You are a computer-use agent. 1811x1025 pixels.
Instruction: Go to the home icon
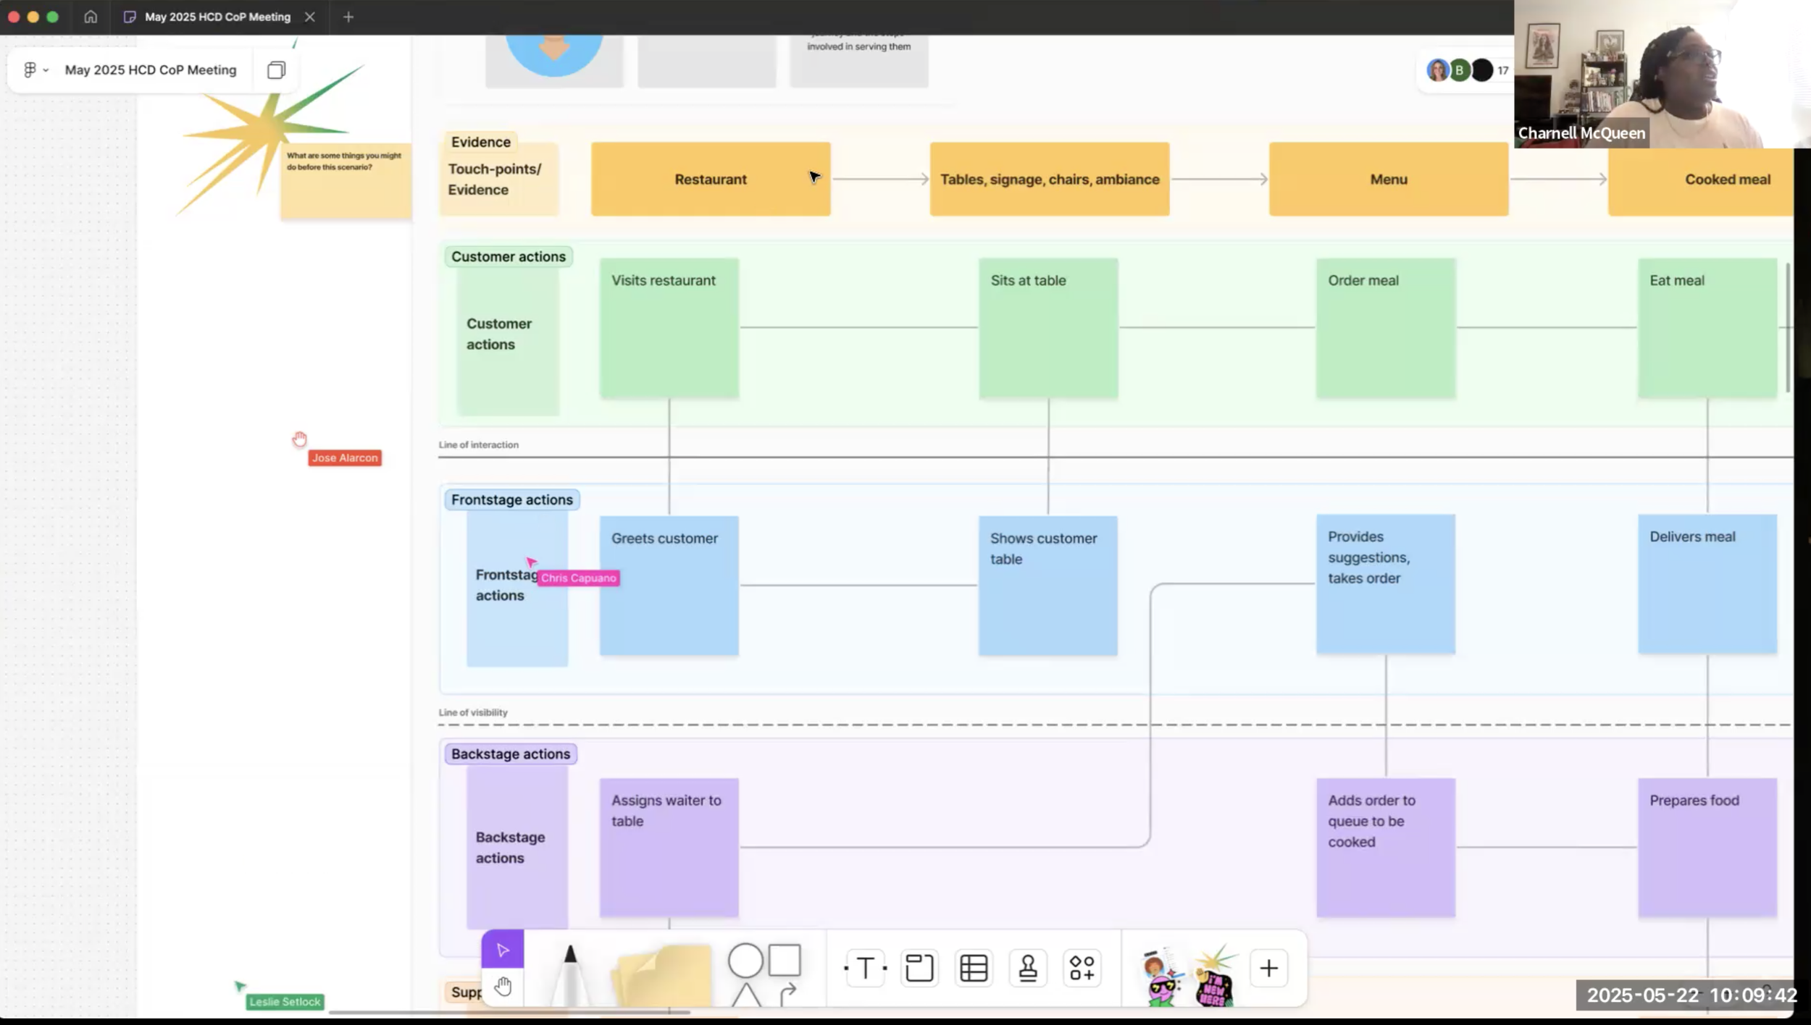tap(91, 17)
